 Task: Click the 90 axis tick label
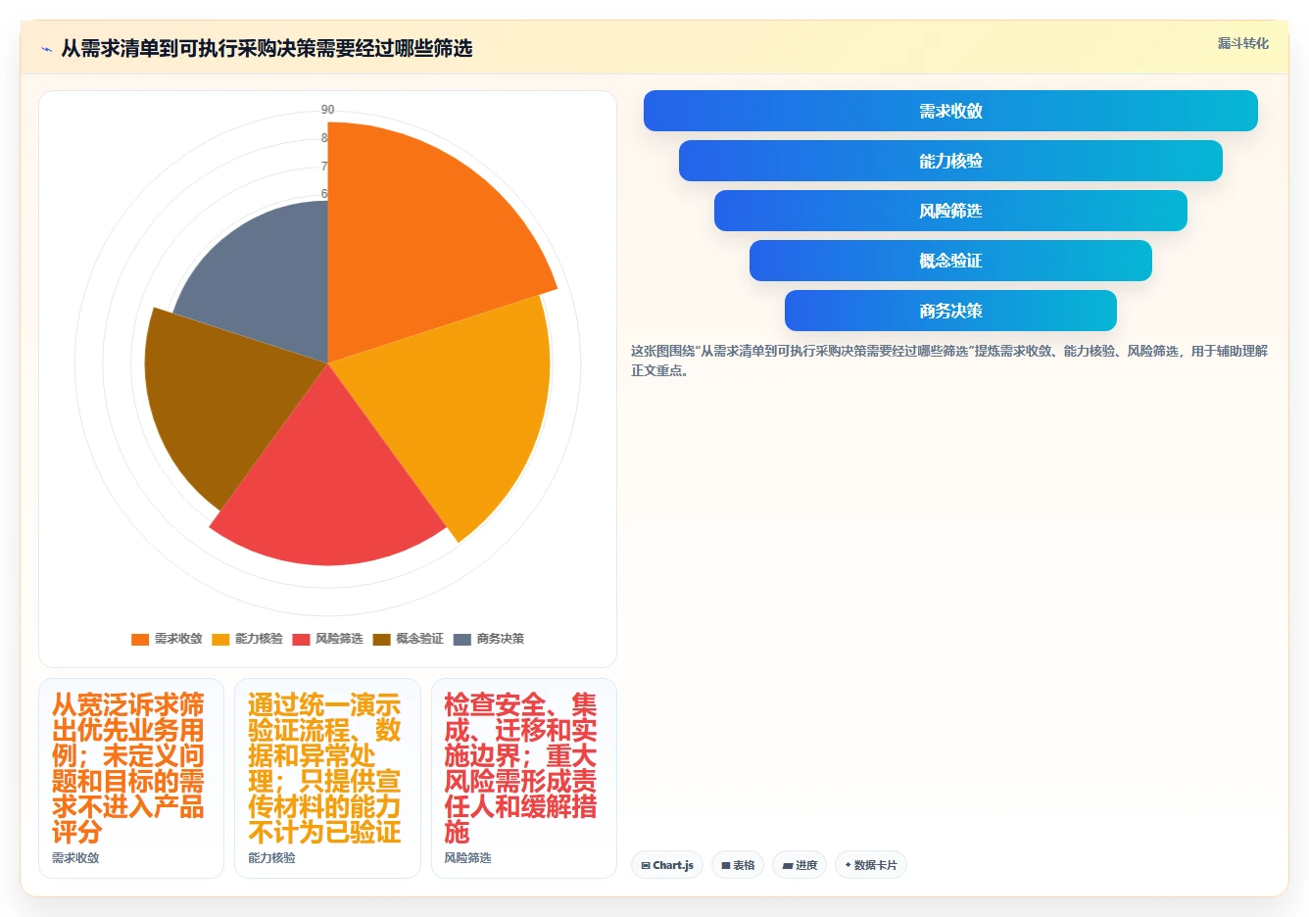[x=327, y=110]
